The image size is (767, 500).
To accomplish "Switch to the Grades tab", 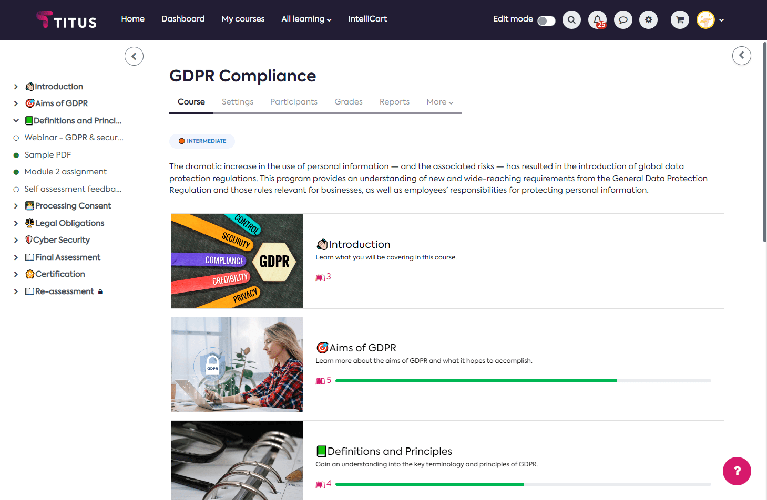I will tap(348, 102).
